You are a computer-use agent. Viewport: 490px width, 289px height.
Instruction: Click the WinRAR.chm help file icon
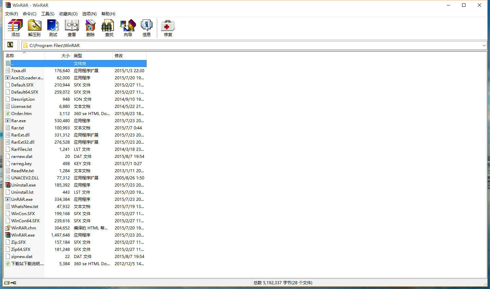pyautogui.click(x=8, y=228)
